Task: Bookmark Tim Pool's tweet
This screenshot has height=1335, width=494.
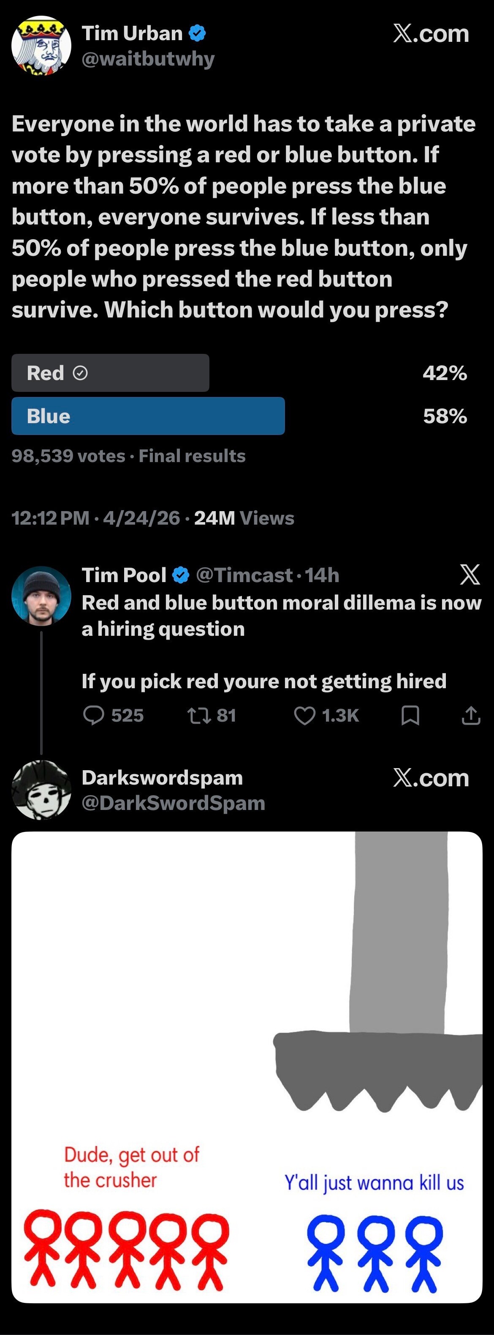Action: tap(410, 716)
